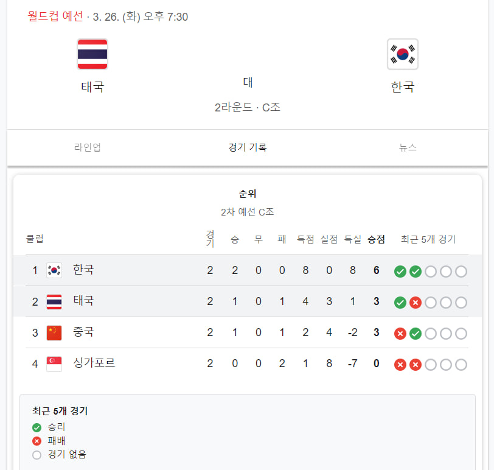Open the 뉴스 tab
The width and height of the screenshot is (494, 470).
408,147
